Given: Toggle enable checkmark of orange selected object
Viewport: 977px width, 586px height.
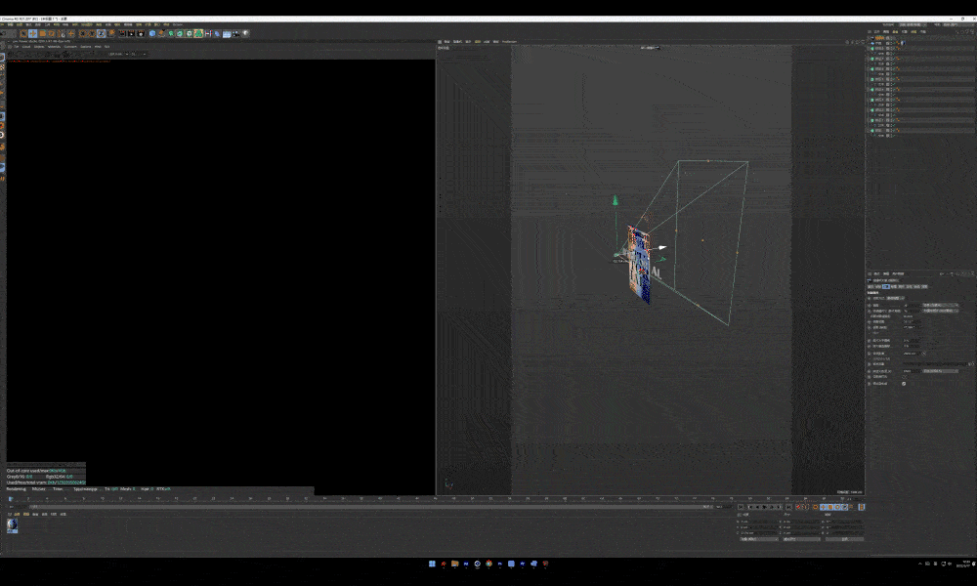Looking at the screenshot, I should point(894,38).
